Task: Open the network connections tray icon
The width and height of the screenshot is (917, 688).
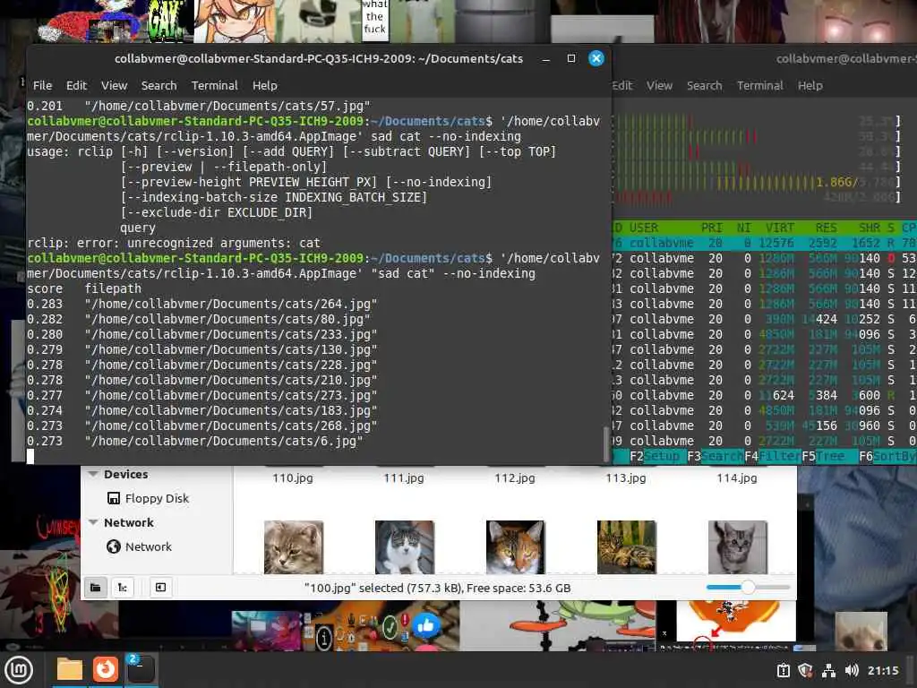Action: pyautogui.click(x=828, y=671)
